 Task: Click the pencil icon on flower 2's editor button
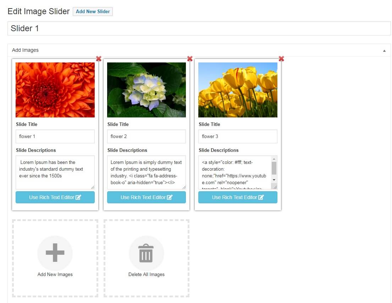click(x=170, y=197)
